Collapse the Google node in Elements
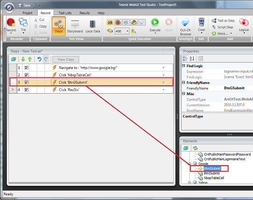 190,163
